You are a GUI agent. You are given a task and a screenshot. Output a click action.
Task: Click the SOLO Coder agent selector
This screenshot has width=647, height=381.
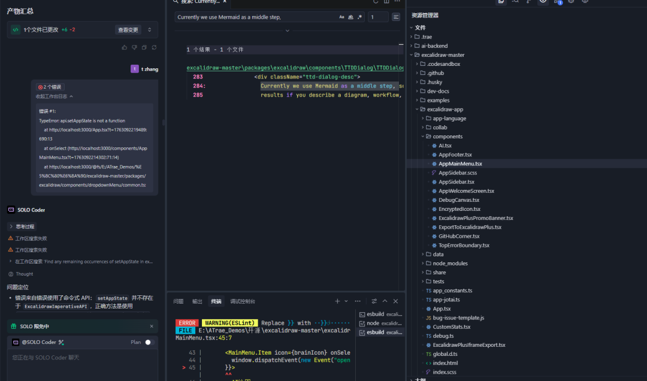coord(38,342)
